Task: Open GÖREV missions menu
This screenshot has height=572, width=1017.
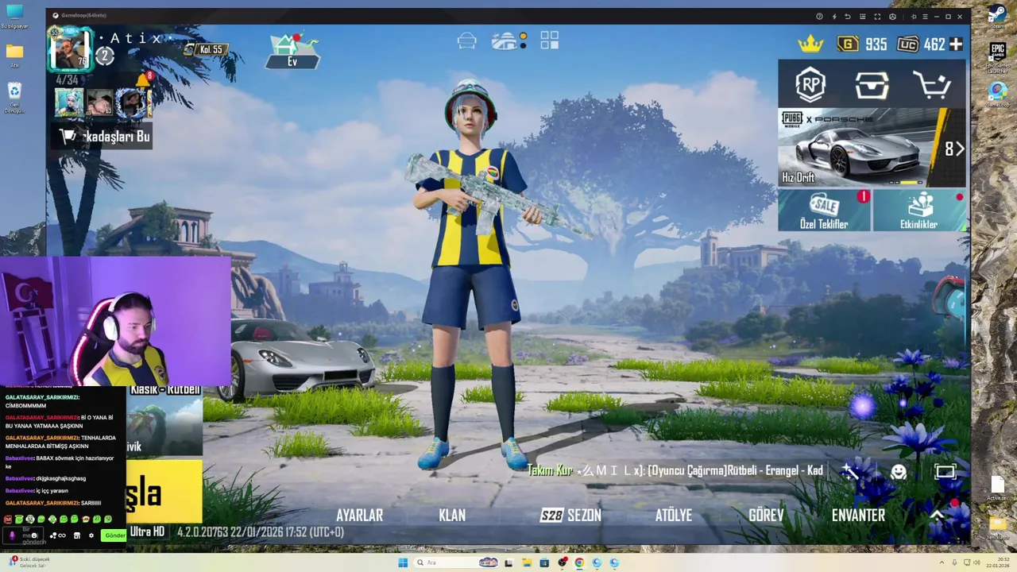Action: click(766, 515)
